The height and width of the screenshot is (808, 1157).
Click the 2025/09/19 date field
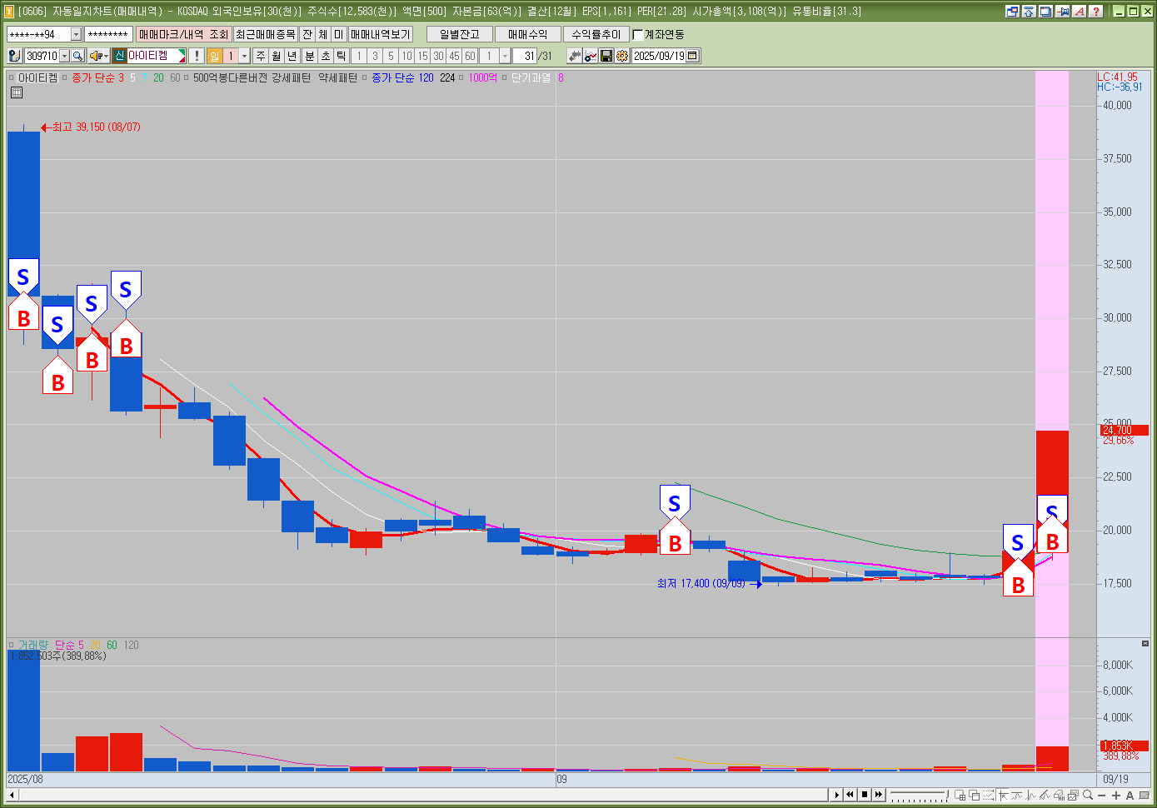pos(659,56)
